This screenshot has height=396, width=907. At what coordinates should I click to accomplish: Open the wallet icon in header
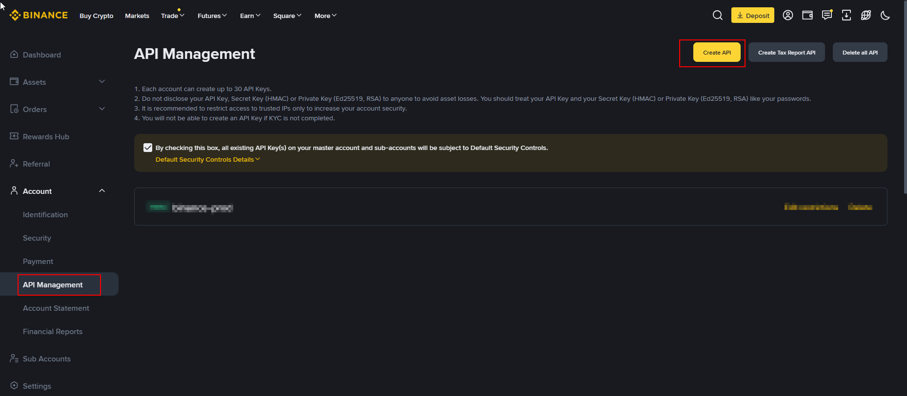[807, 16]
